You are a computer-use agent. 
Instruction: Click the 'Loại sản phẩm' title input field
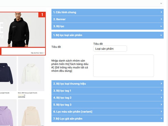(x=110, y=49)
